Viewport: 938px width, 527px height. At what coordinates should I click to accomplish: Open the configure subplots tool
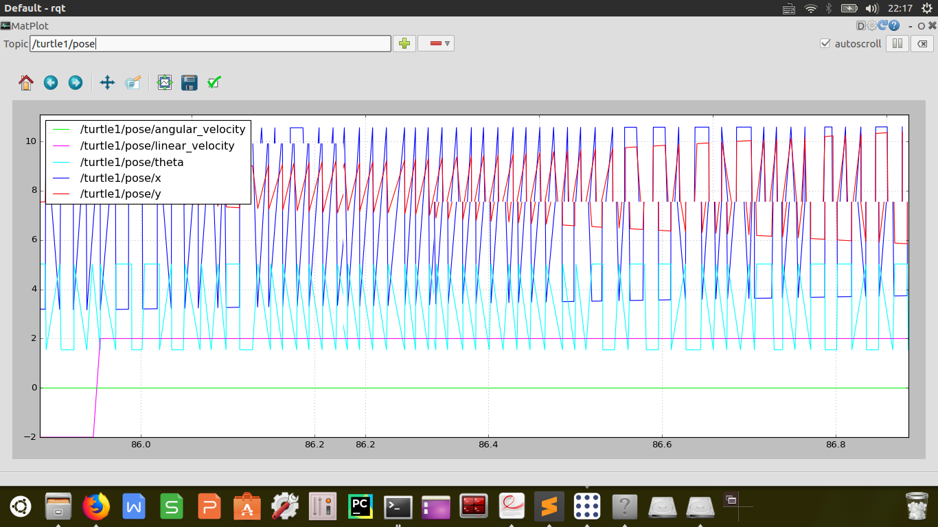coord(164,83)
